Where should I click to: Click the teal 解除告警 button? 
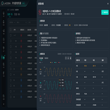point(105,12)
